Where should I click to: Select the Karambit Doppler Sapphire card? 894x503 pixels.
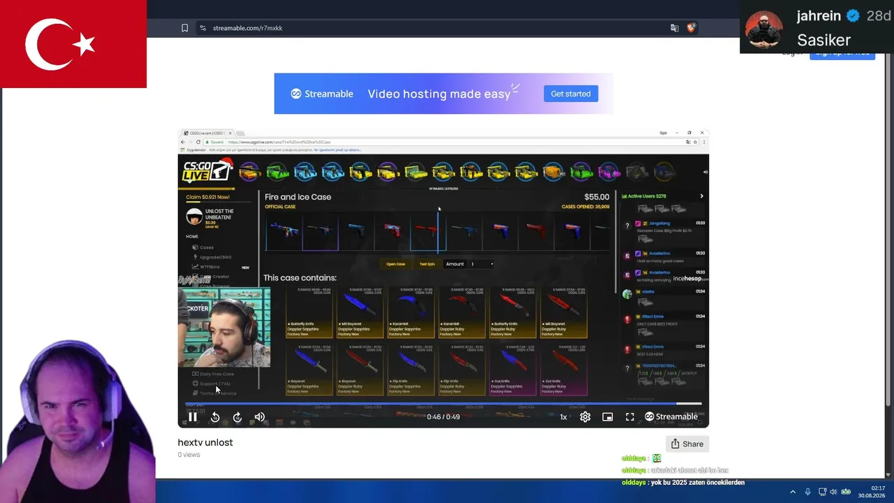pos(411,312)
